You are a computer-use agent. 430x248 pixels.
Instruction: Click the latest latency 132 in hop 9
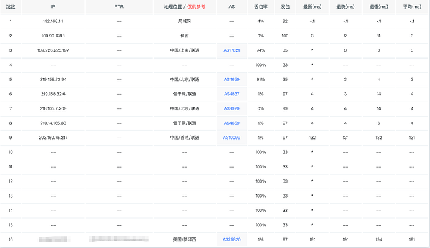312,138
